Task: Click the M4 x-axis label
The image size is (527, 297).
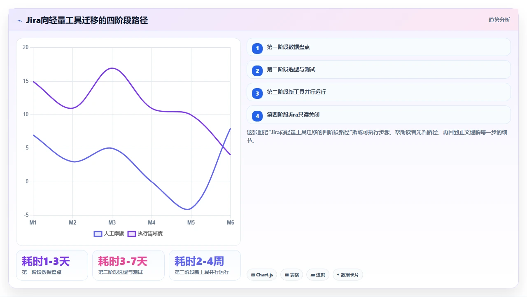Action: coord(152,222)
